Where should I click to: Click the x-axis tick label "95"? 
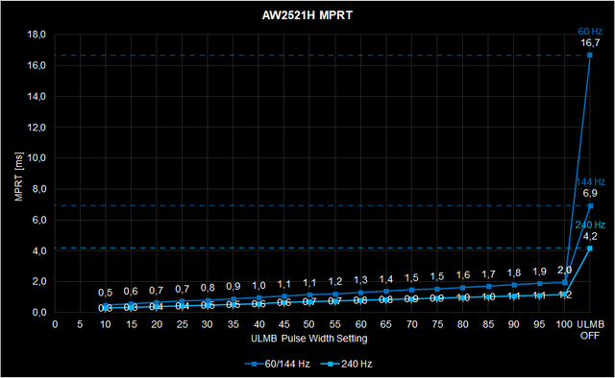click(x=539, y=324)
